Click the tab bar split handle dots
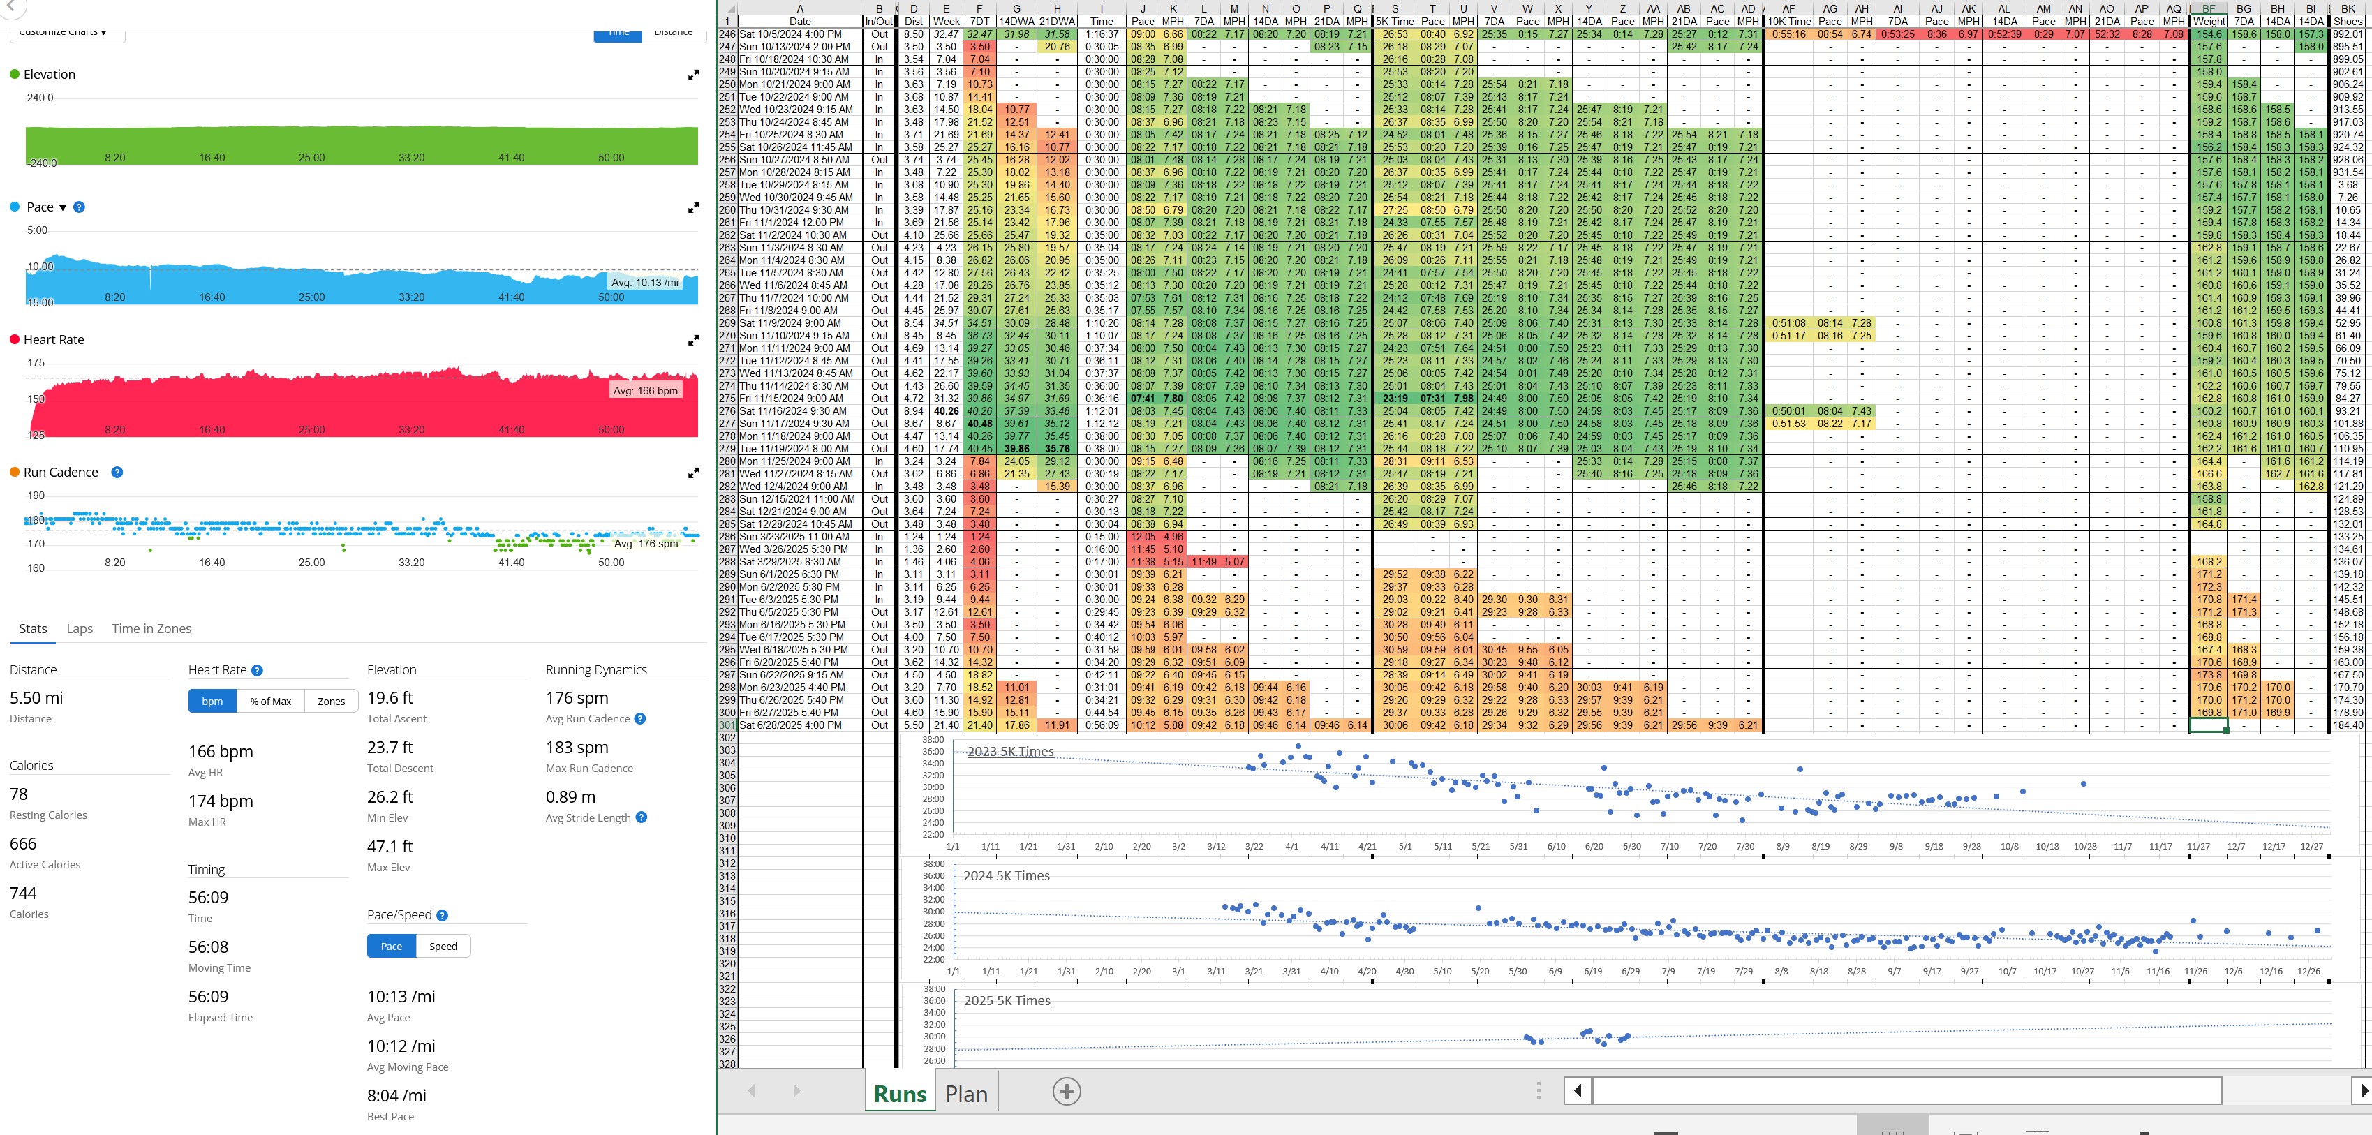Image resolution: width=2372 pixels, height=1135 pixels. [x=1539, y=1091]
